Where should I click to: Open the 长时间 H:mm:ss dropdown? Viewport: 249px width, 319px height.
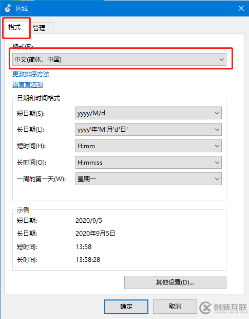[x=148, y=163]
